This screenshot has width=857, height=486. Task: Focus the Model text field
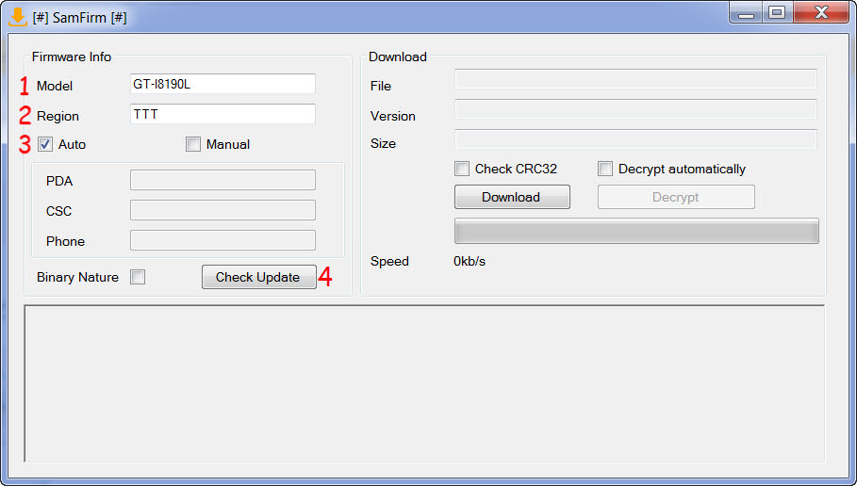pyautogui.click(x=222, y=85)
